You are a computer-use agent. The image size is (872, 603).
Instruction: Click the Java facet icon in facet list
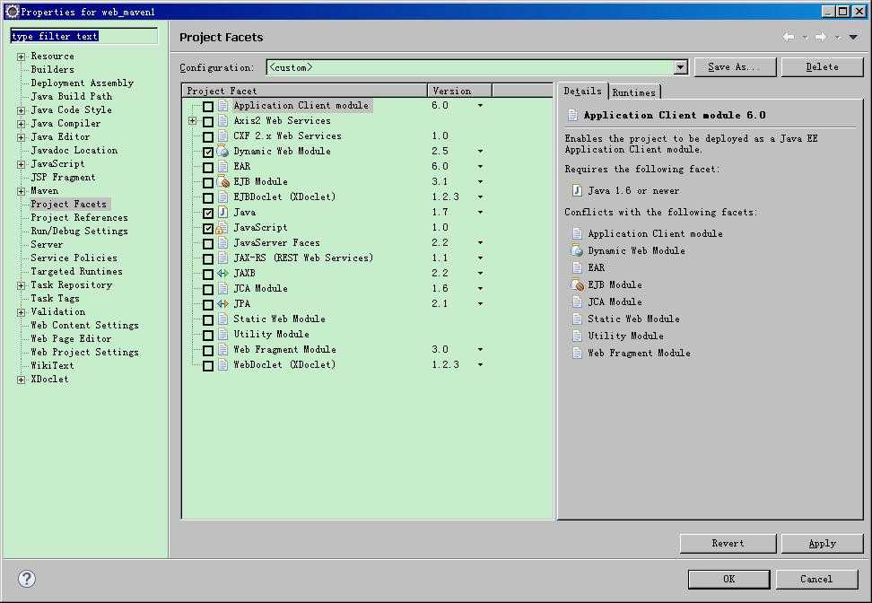[222, 212]
